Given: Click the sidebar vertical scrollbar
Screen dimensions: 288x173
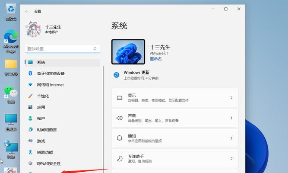Looking at the screenshot, I should pyautogui.click(x=103, y=119).
